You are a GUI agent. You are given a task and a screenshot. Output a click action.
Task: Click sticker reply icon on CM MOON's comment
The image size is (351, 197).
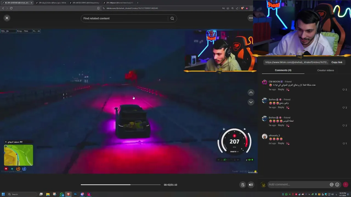[x=288, y=89]
